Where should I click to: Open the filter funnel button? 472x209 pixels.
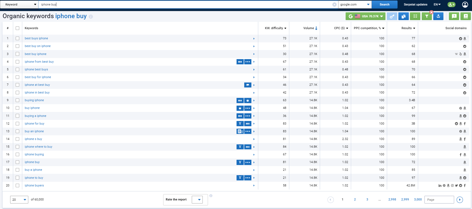(x=427, y=16)
